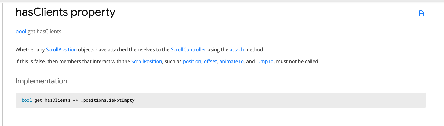This screenshot has width=444, height=126.
Task: Click ScrollPosition link before 'such as'
Action: tap(147, 62)
